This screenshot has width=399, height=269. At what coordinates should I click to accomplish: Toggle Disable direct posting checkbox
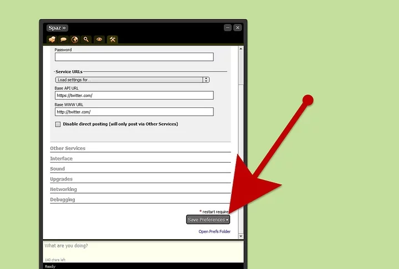coord(58,124)
